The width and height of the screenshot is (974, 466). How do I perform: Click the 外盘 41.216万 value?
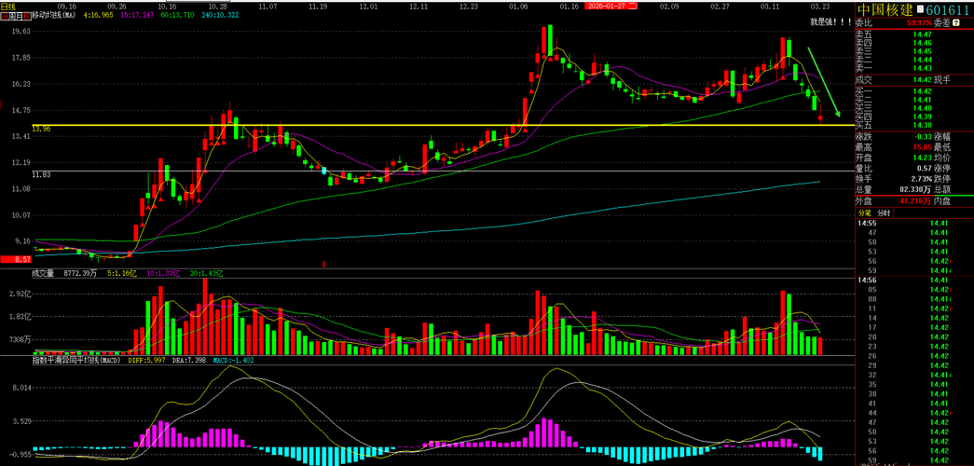(x=915, y=201)
